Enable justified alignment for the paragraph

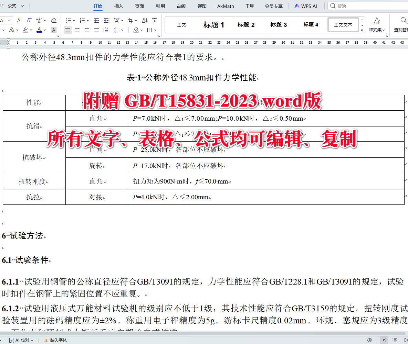click(96, 30)
